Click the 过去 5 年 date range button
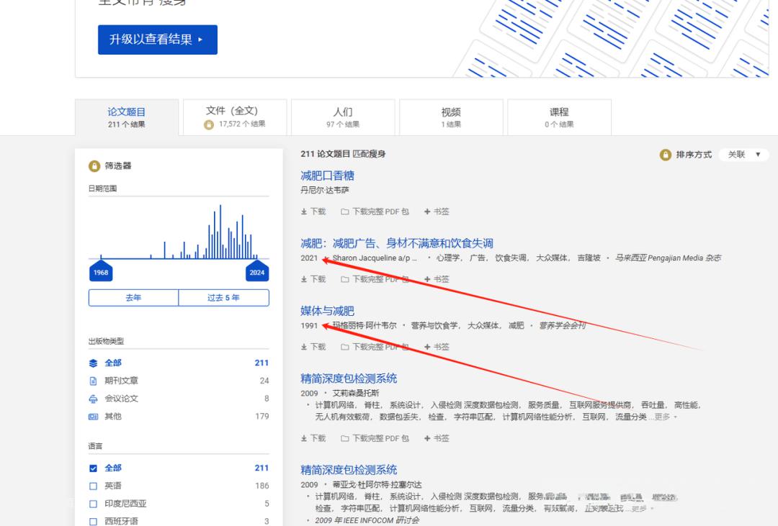Image resolution: width=778 pixels, height=526 pixels. (224, 298)
